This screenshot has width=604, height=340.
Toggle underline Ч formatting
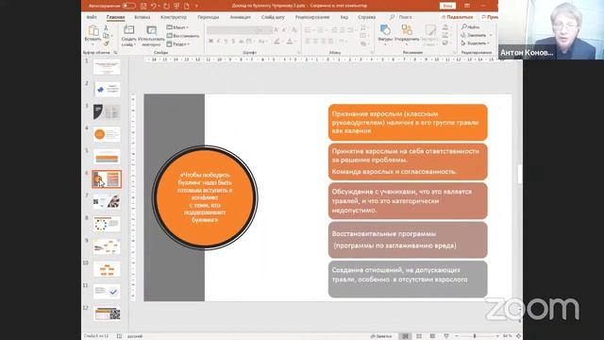226,42
